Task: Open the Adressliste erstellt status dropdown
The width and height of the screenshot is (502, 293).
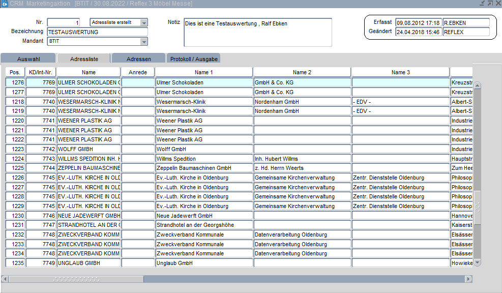Action: (x=144, y=22)
